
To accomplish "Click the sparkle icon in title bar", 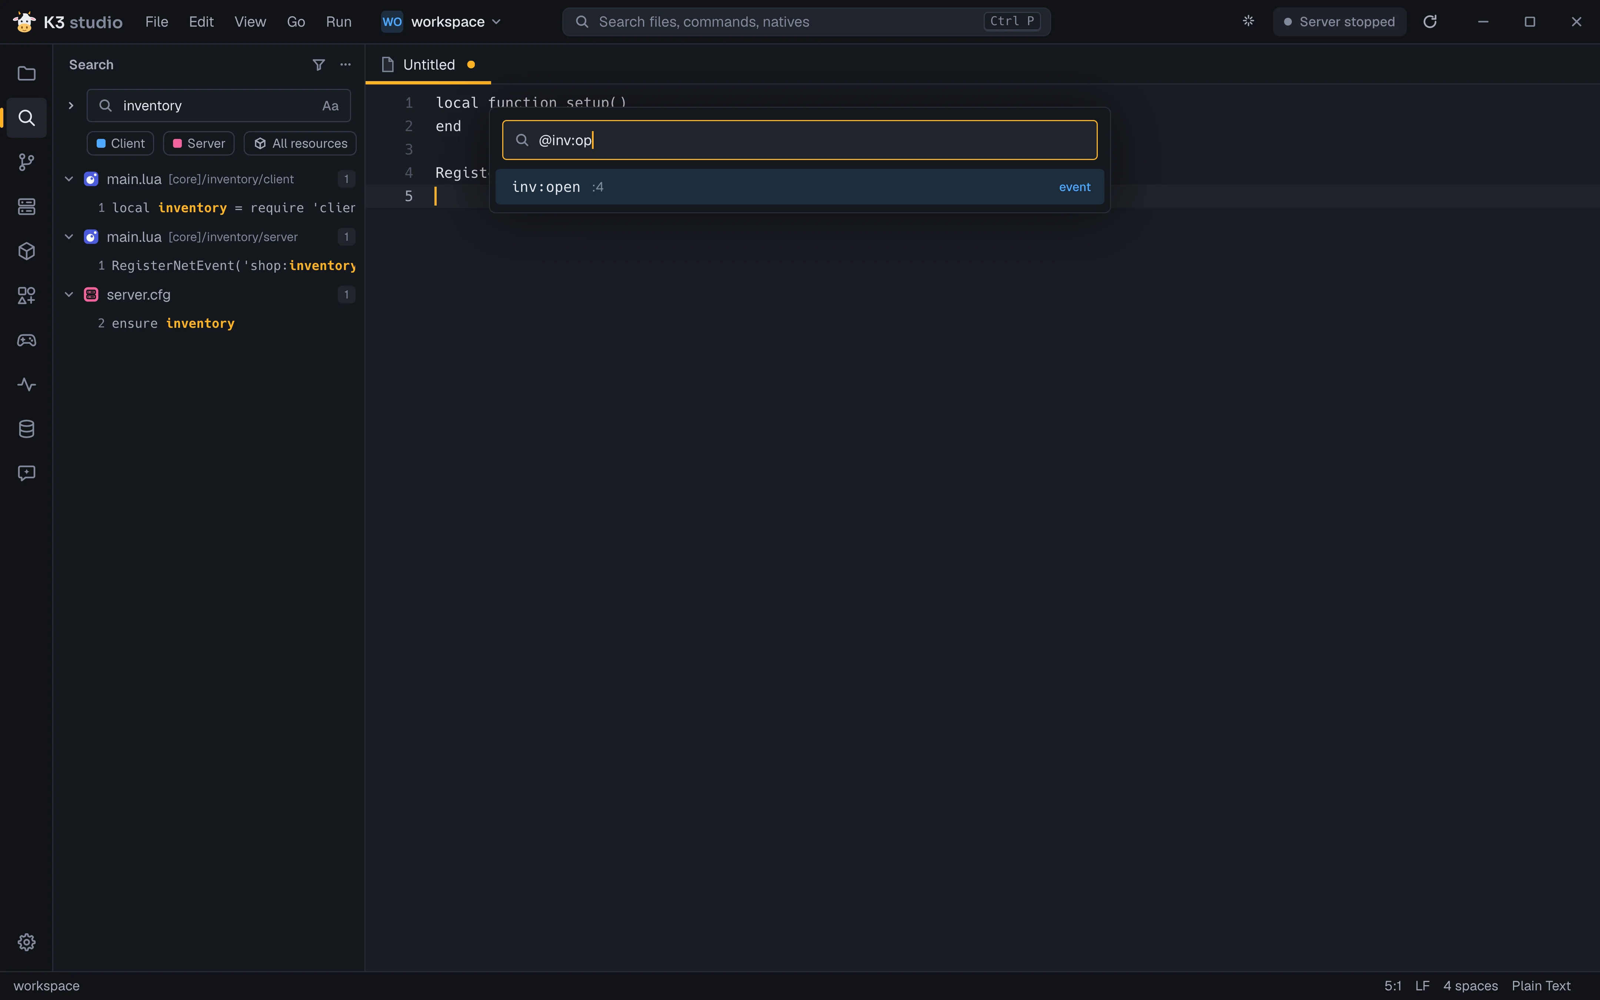I will [1248, 21].
